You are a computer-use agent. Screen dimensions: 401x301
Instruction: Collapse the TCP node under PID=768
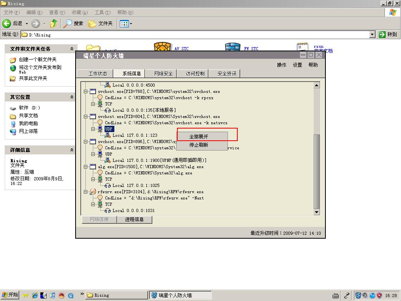(x=93, y=104)
